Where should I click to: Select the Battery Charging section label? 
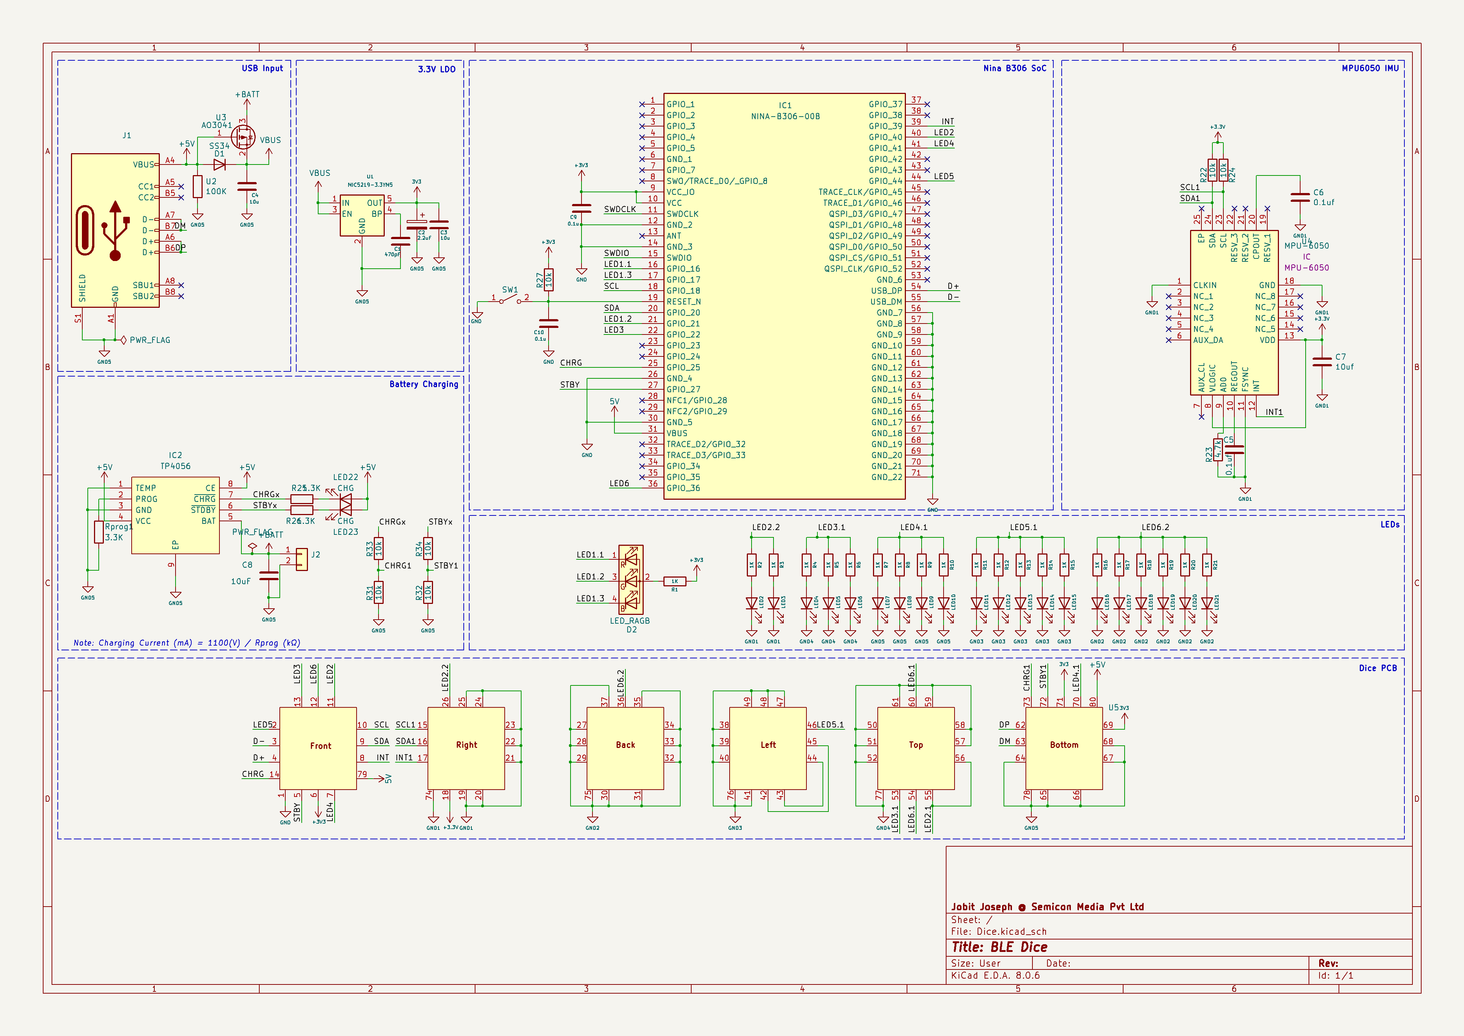coord(423,384)
